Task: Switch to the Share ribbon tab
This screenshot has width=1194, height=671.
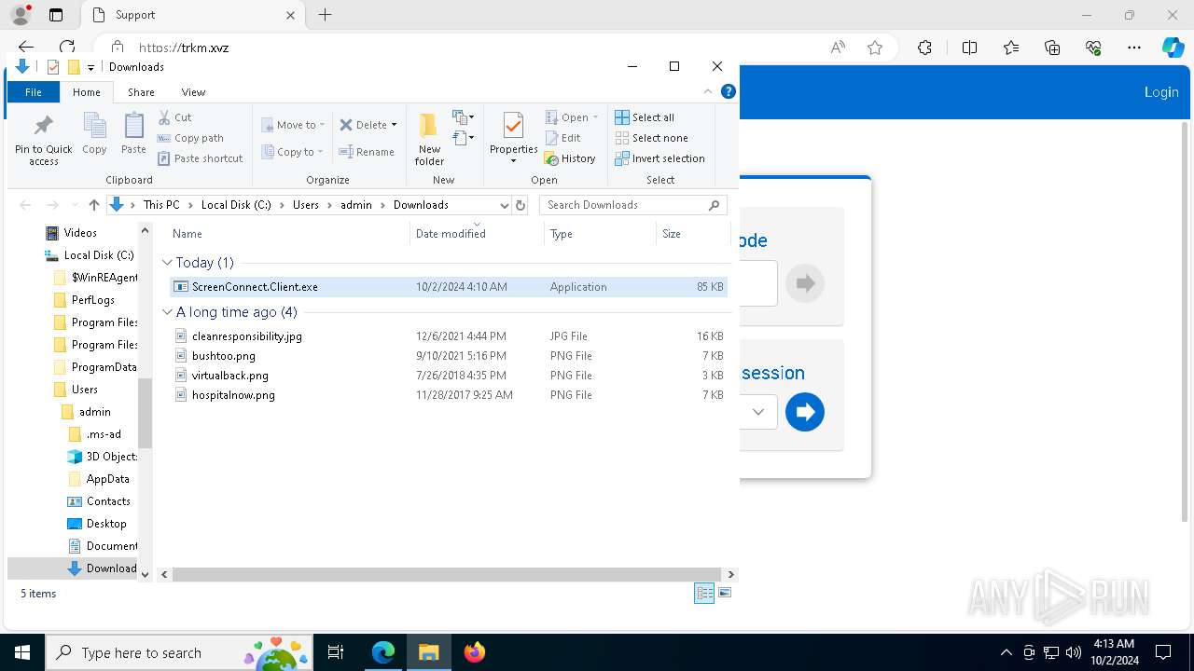Action: pyautogui.click(x=141, y=92)
